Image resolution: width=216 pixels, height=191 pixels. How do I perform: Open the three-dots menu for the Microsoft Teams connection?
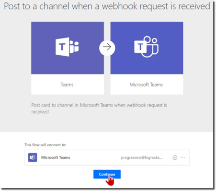click(182, 157)
